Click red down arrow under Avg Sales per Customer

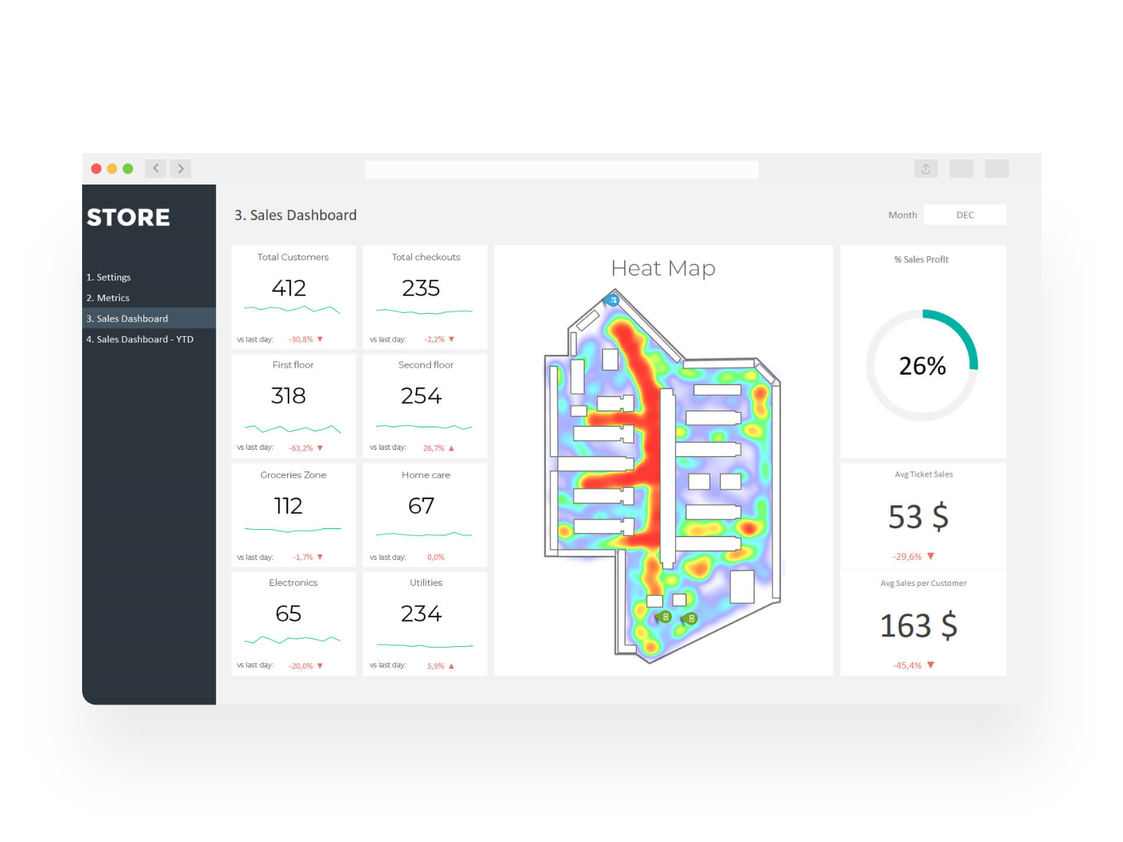[931, 665]
